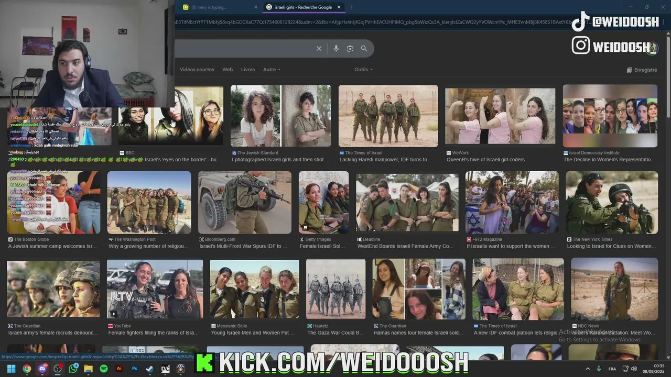Open the WeWork QueenB coders thumbnail
The width and height of the screenshot is (671, 377).
pyautogui.click(x=500, y=116)
